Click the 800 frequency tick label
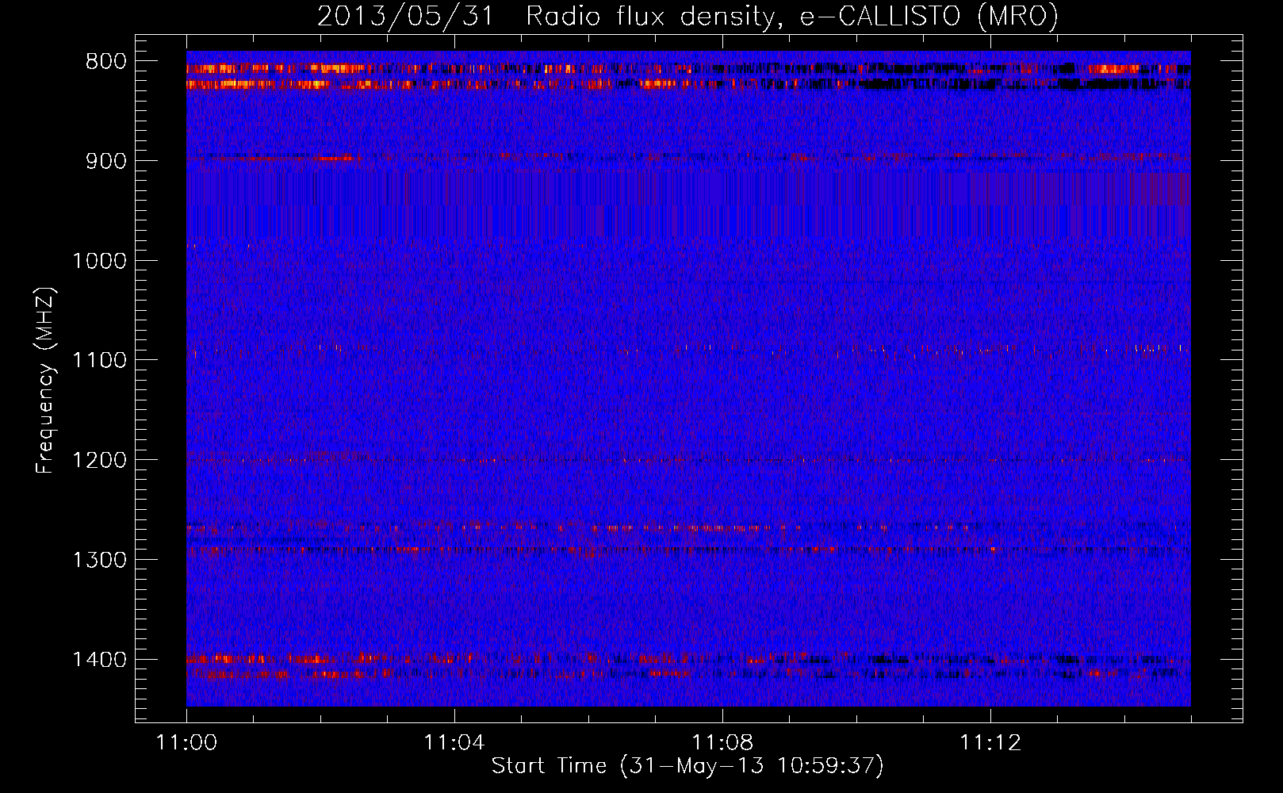This screenshot has width=1283, height=793. [x=105, y=62]
